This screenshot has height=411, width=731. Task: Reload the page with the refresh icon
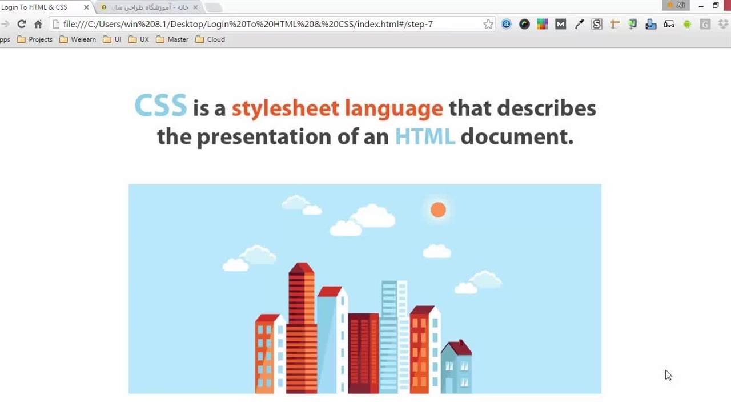pyautogui.click(x=22, y=24)
